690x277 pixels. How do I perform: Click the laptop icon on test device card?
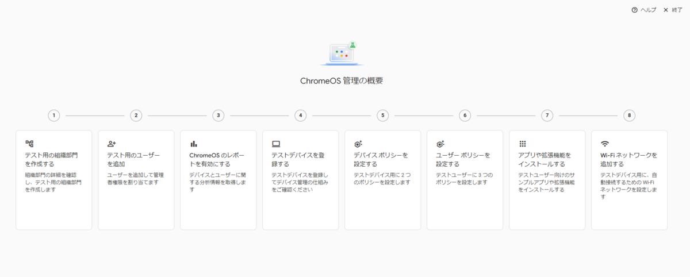click(x=276, y=144)
